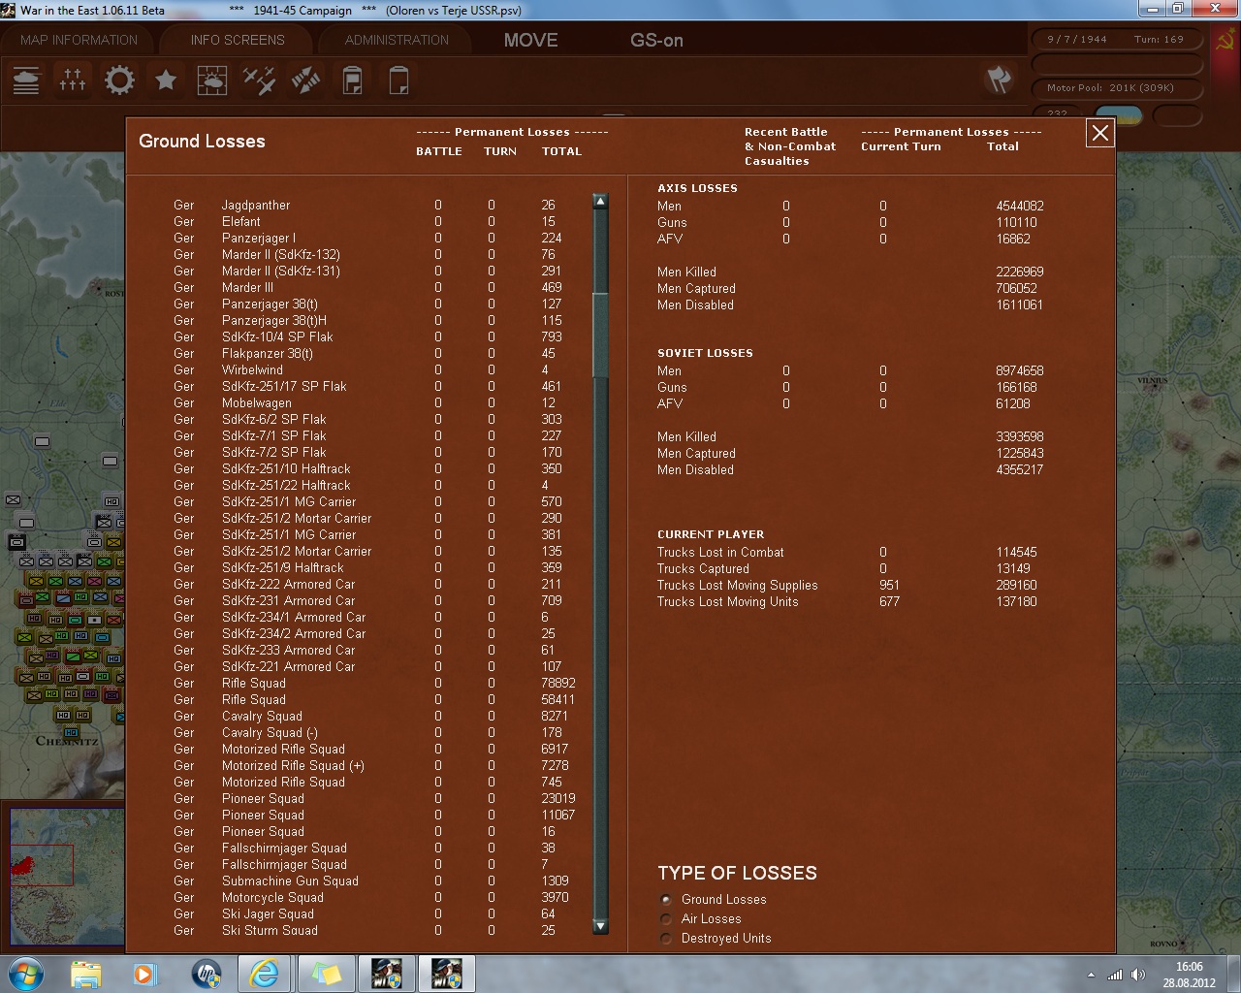Click the volume speaker tray icon

(1138, 975)
